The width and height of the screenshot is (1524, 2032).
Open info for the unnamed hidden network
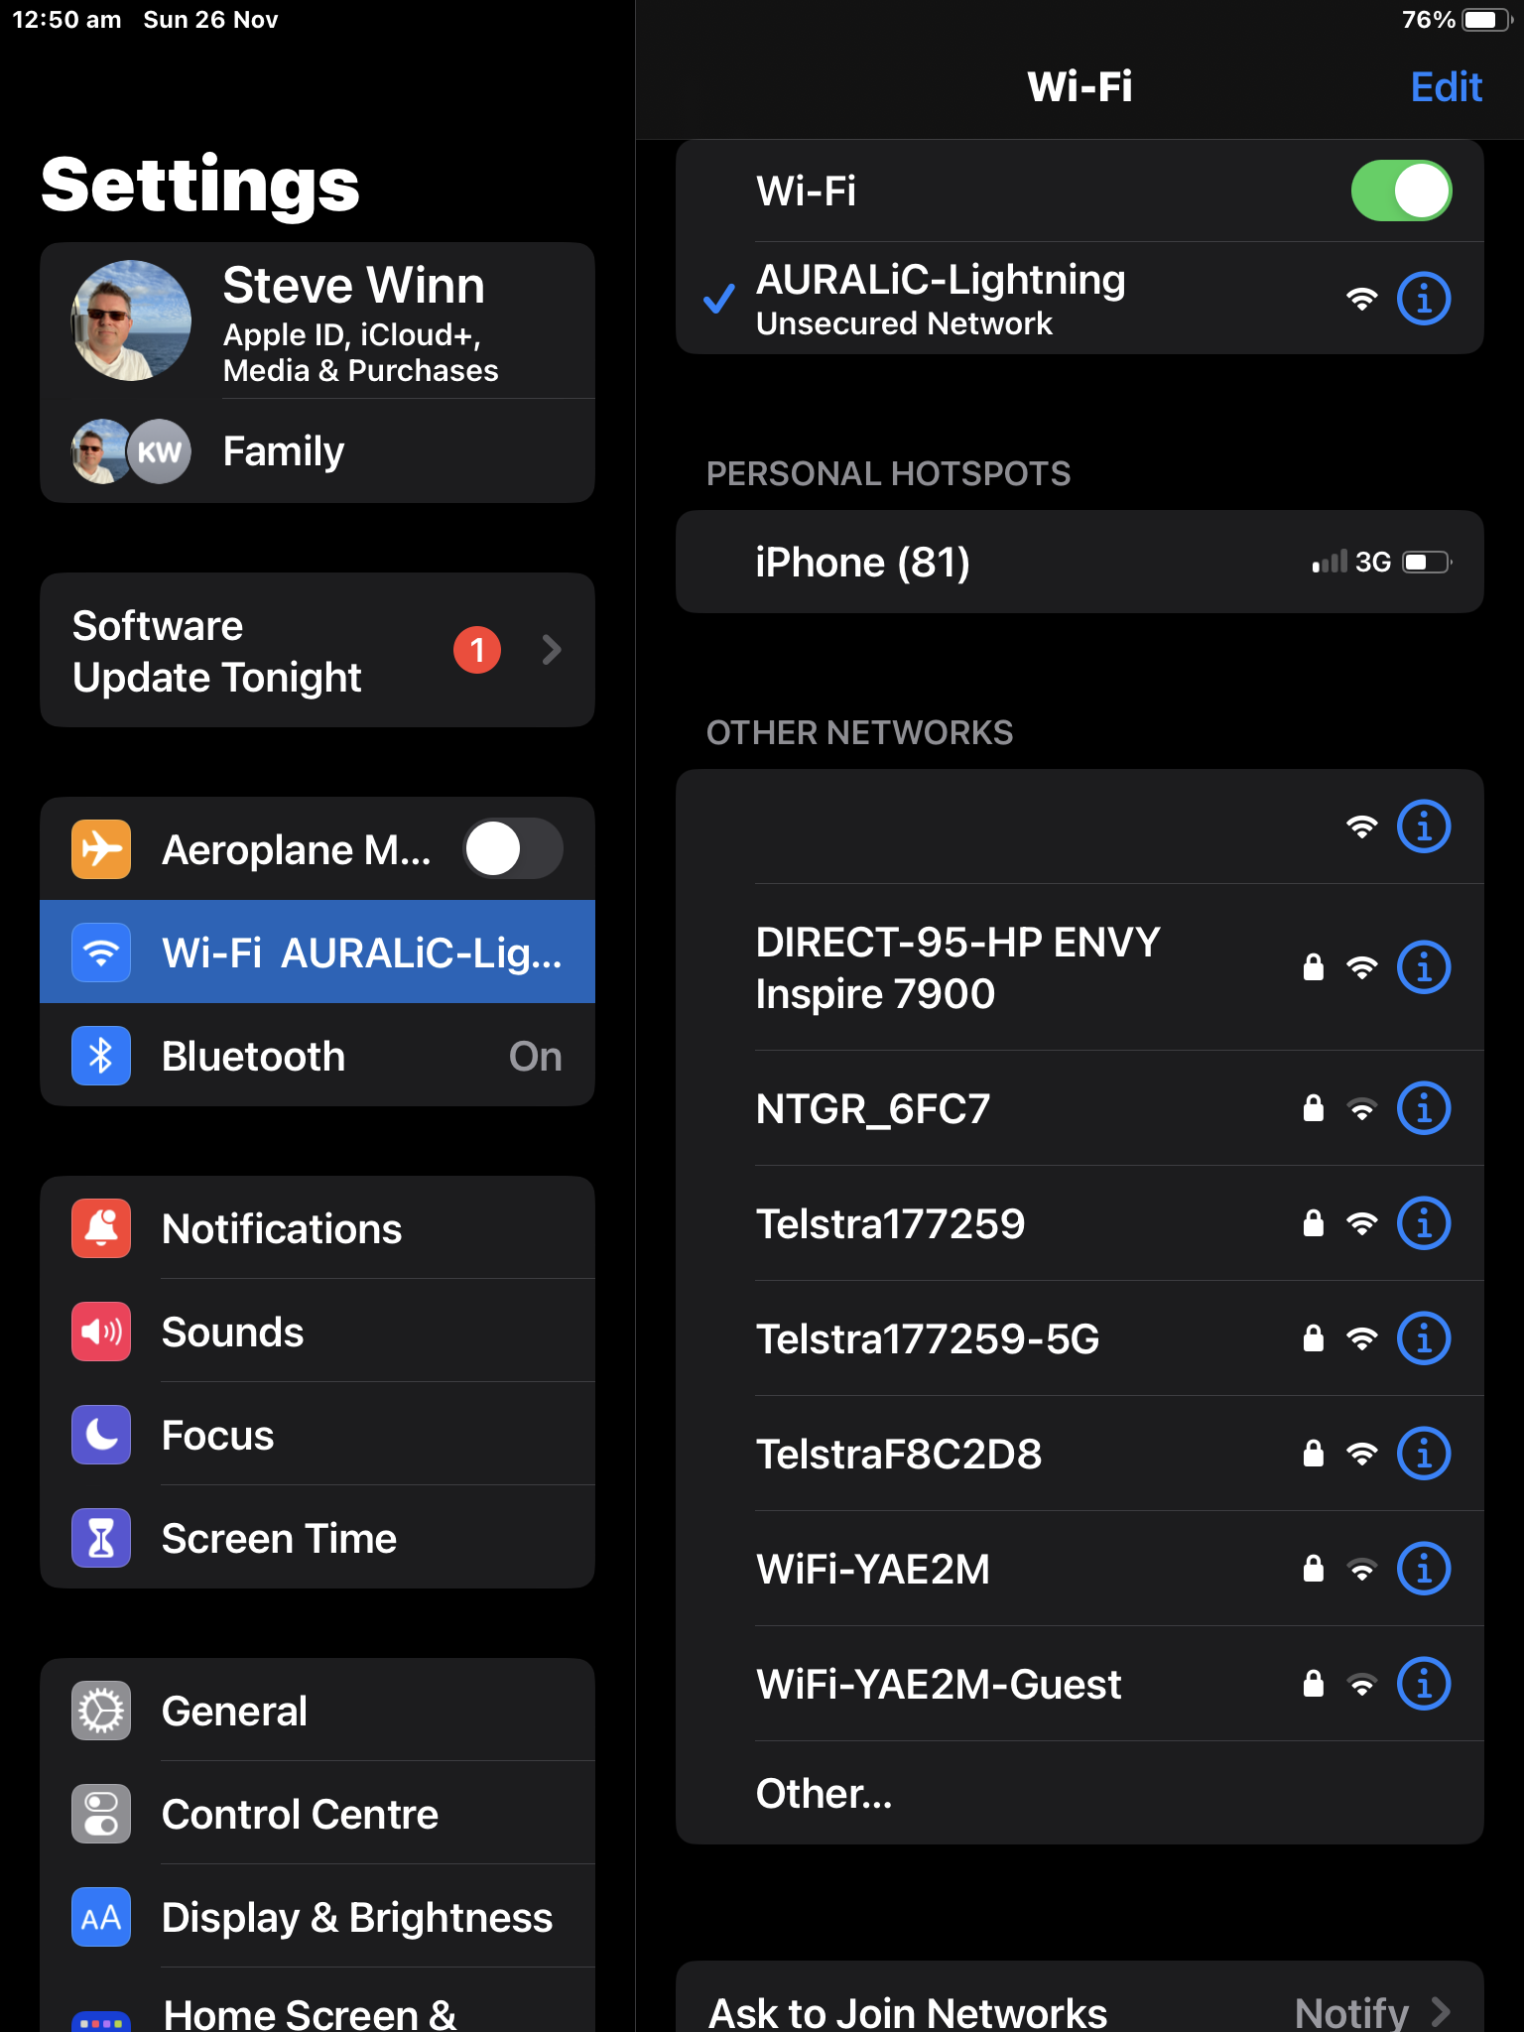click(x=1424, y=826)
